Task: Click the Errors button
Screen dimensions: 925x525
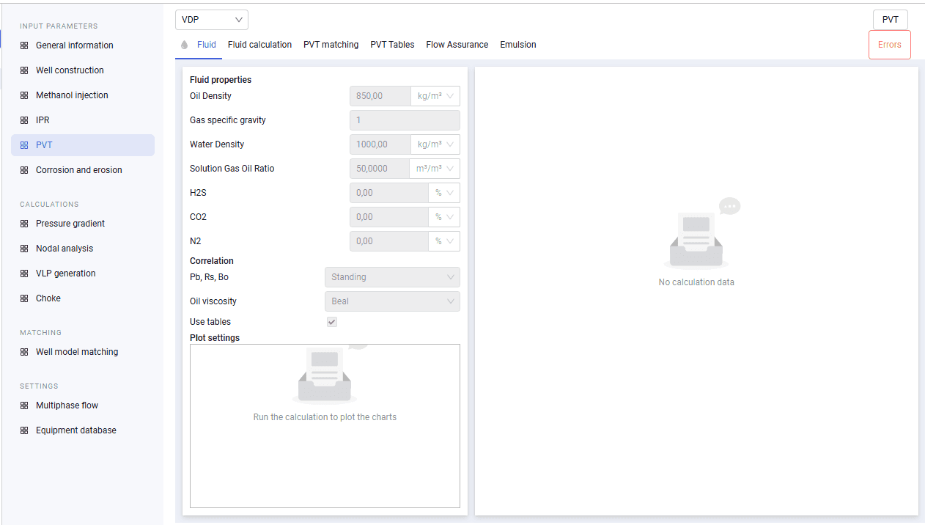Action: coord(890,45)
